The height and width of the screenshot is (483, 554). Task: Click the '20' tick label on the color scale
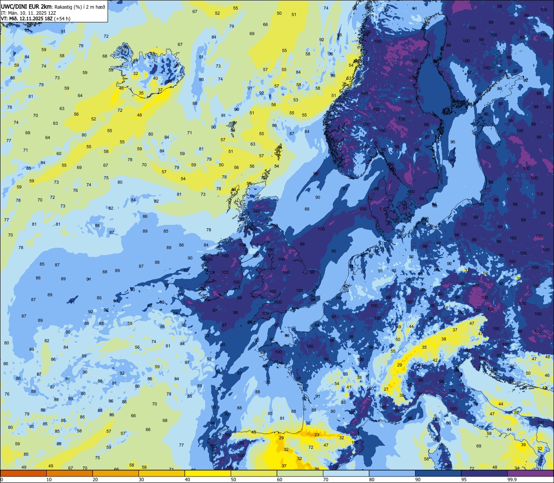click(x=95, y=480)
